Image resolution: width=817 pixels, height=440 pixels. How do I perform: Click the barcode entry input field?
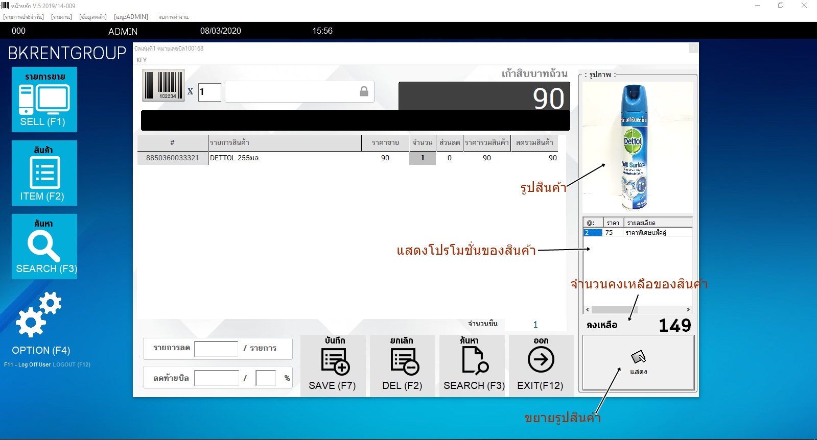click(299, 91)
